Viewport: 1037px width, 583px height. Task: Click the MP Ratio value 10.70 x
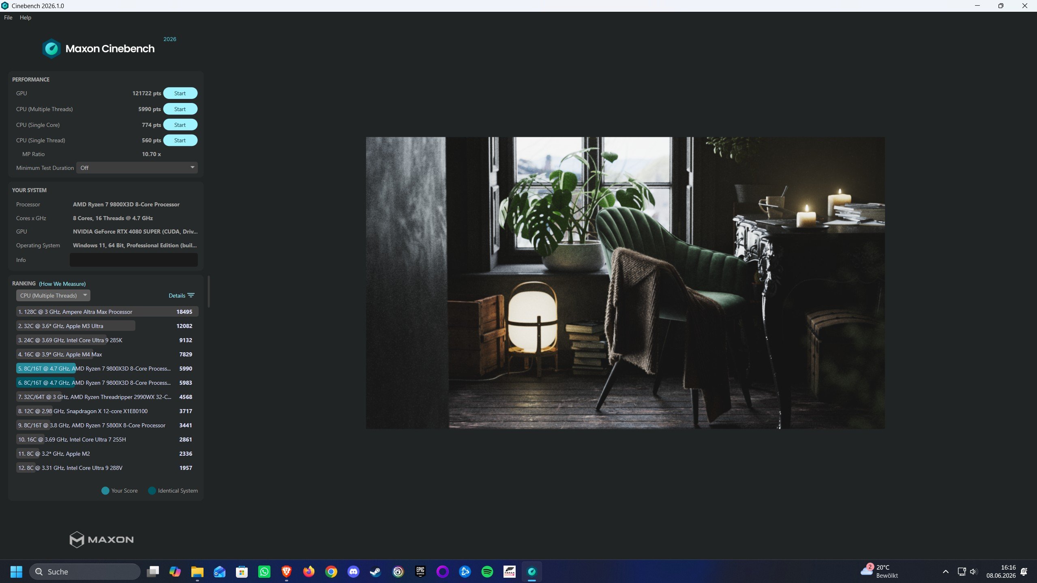point(151,154)
